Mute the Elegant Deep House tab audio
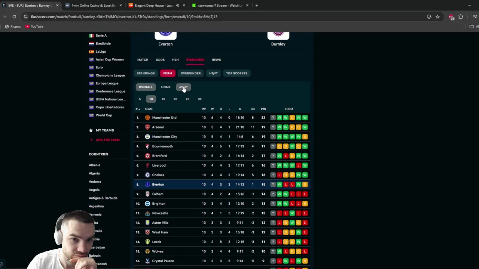 (177, 6)
